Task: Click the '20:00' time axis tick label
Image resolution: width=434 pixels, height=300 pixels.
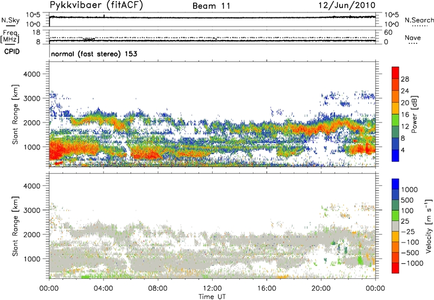Action: (321, 289)
